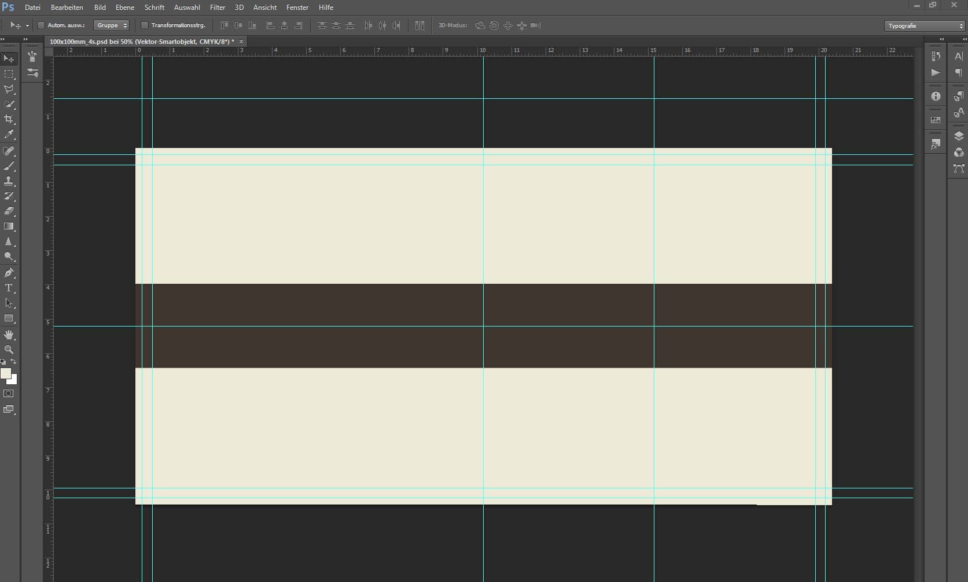This screenshot has width=968, height=582.
Task: Open the Info panel icon
Action: (x=936, y=96)
